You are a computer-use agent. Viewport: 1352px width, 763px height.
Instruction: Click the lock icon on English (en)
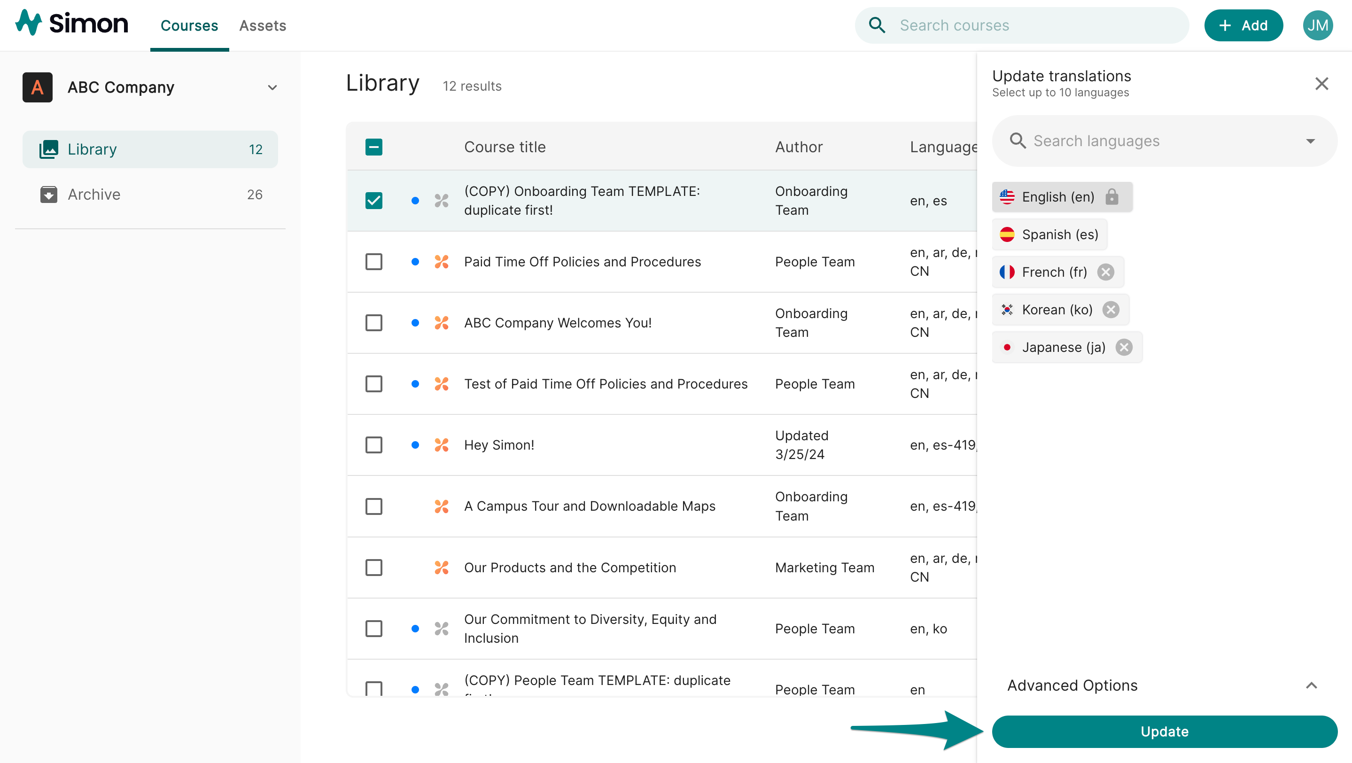click(x=1111, y=197)
